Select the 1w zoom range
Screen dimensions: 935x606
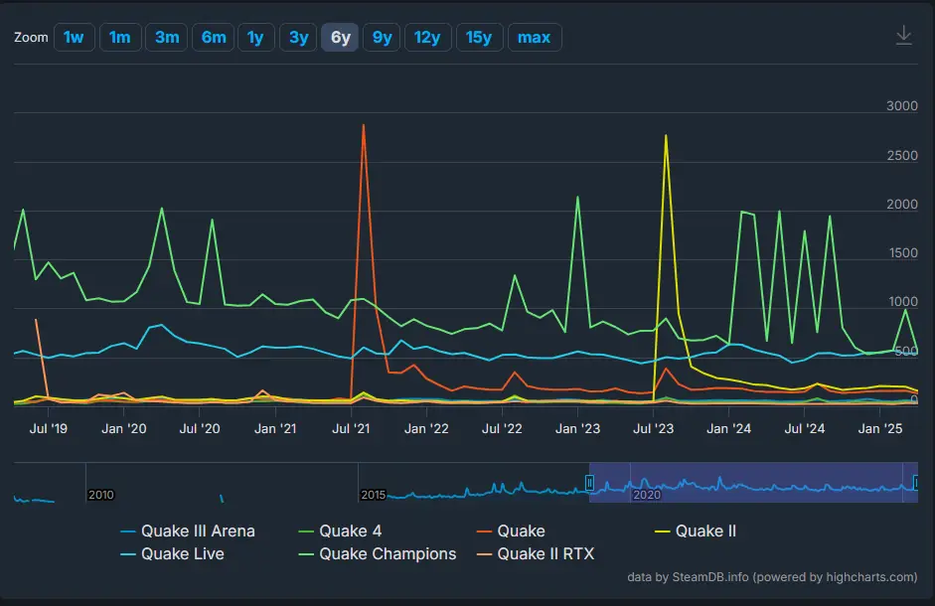point(75,37)
